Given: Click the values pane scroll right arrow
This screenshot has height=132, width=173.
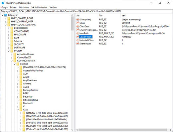Looking at the screenshot, I should (x=171, y=130).
